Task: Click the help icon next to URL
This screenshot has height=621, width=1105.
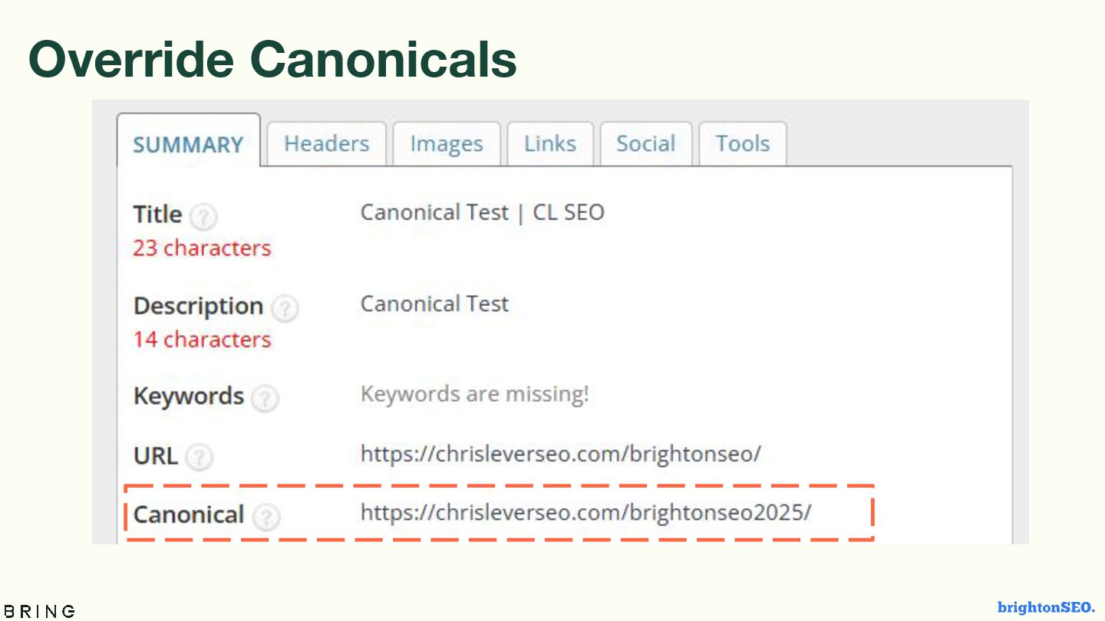Action: pyautogui.click(x=199, y=458)
